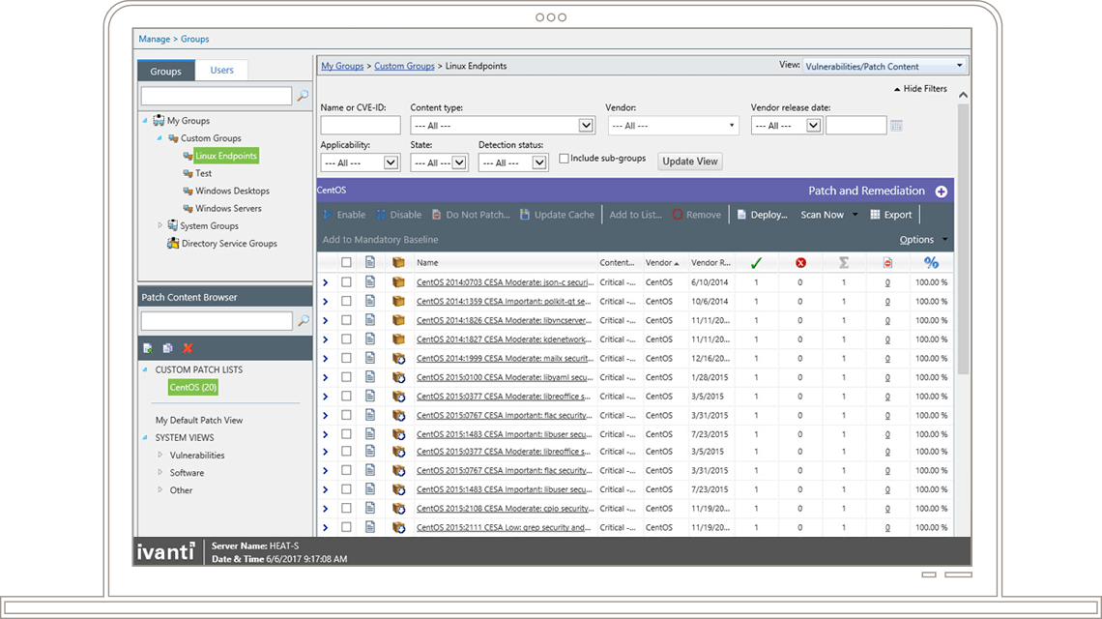Collapse the filters with Hide Filters

click(x=920, y=89)
